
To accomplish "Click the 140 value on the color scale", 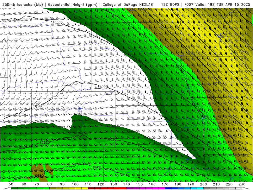I will [126, 184].
